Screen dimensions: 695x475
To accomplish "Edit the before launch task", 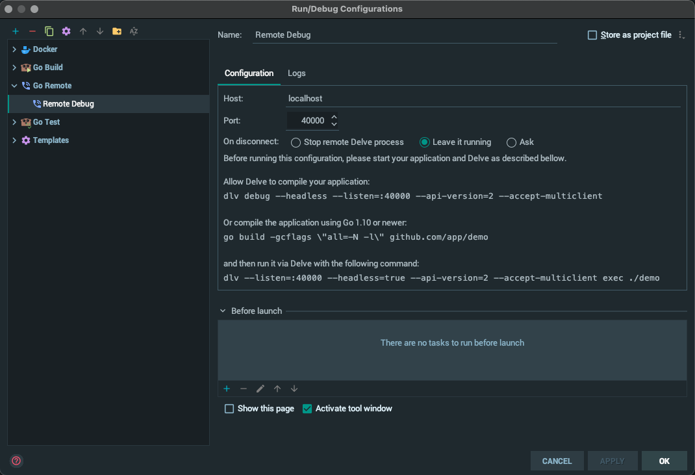I will tap(260, 389).
